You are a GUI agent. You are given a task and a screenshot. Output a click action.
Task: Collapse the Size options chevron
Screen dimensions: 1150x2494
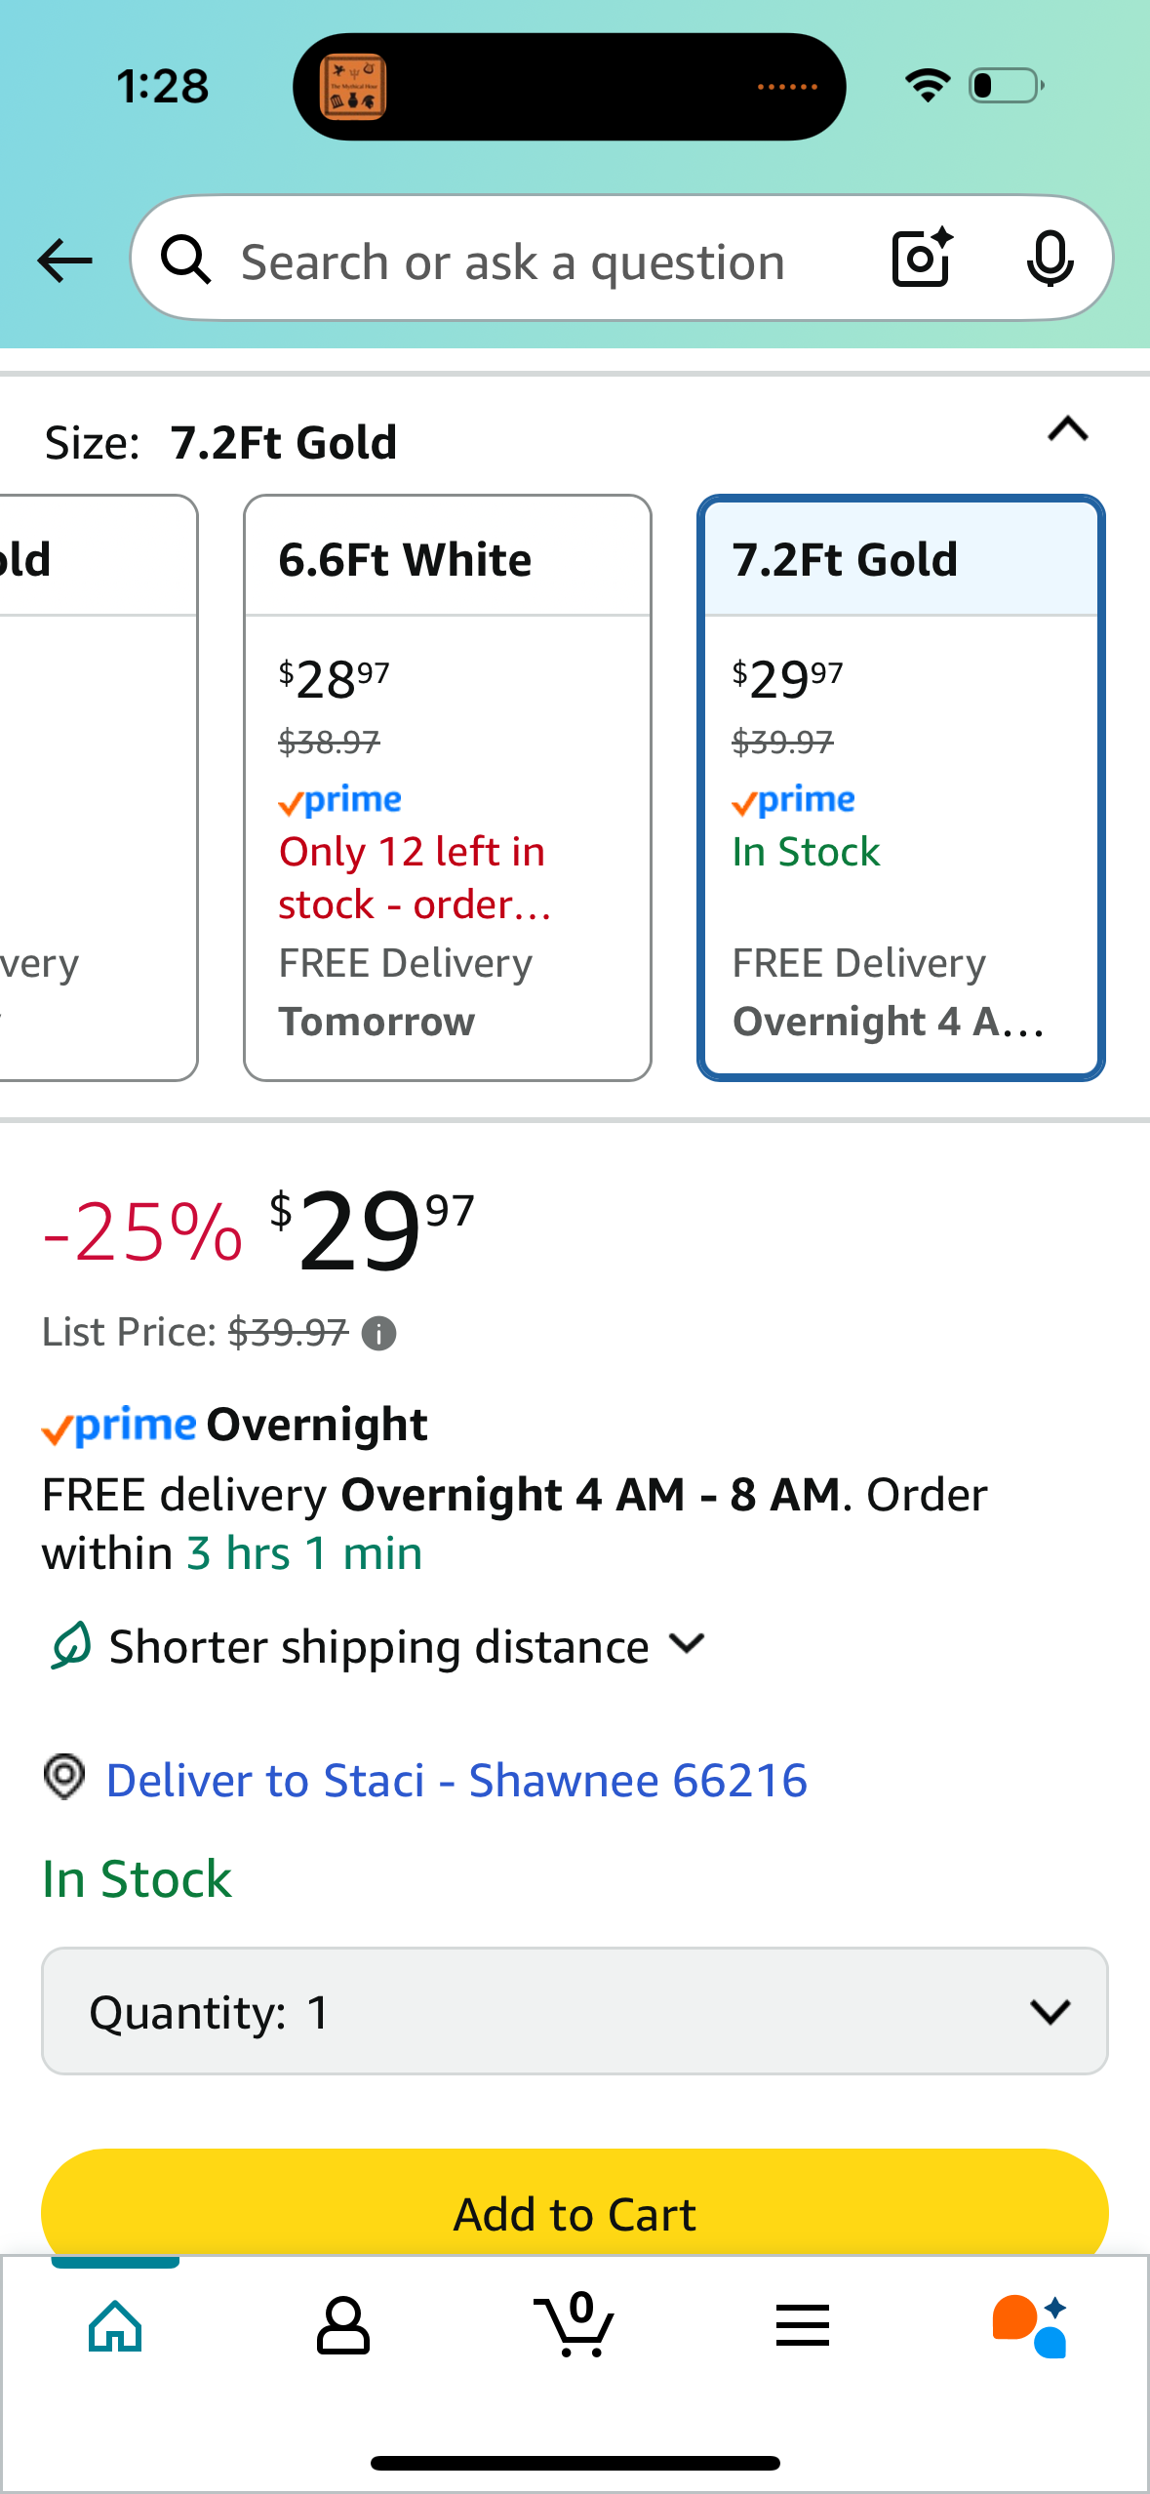[1068, 429]
